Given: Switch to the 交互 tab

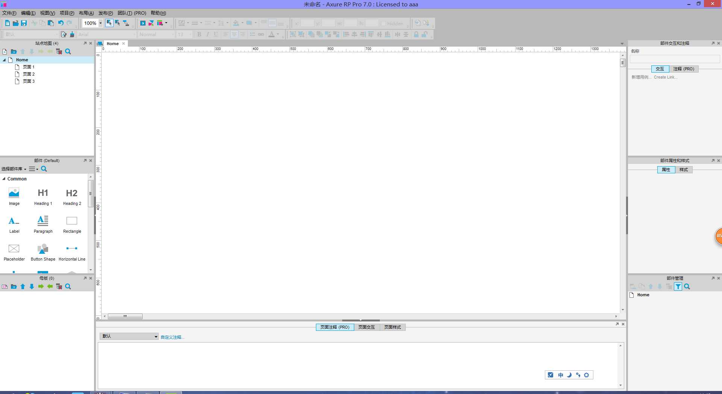Looking at the screenshot, I should (660, 69).
